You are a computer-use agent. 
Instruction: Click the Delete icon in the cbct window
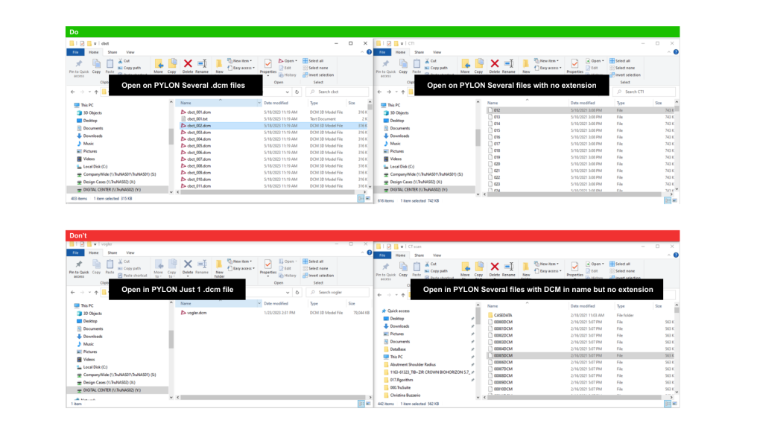[188, 66]
